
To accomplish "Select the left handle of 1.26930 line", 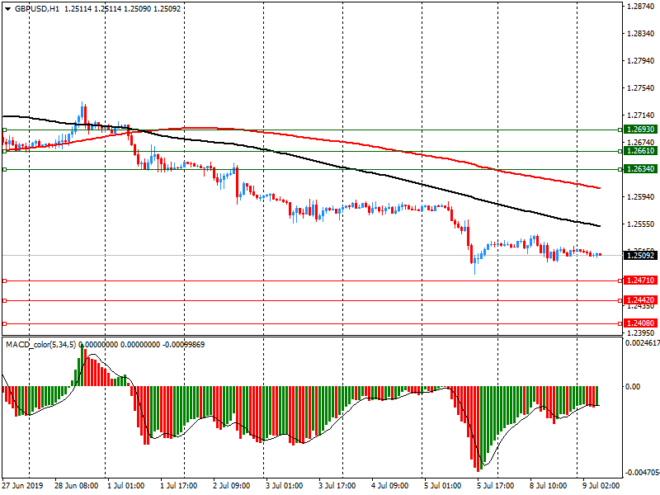I will (5, 130).
